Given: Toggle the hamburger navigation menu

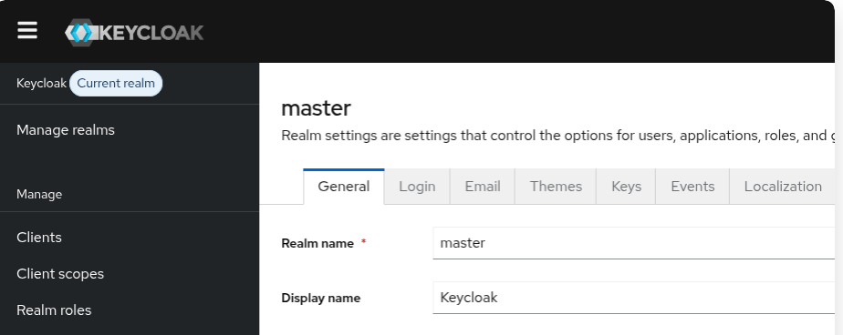Looking at the screenshot, I should coord(26,31).
